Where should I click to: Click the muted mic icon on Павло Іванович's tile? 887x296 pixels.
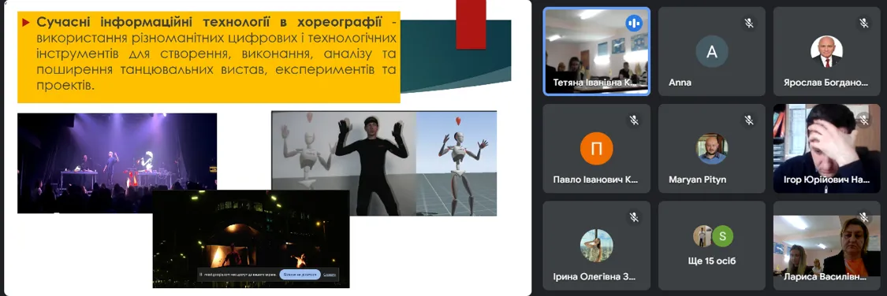click(634, 120)
